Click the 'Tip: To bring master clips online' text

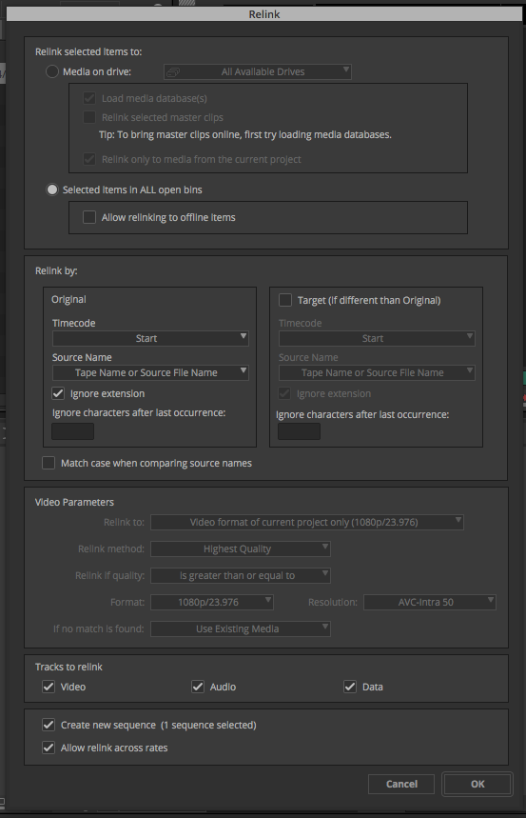tap(245, 134)
